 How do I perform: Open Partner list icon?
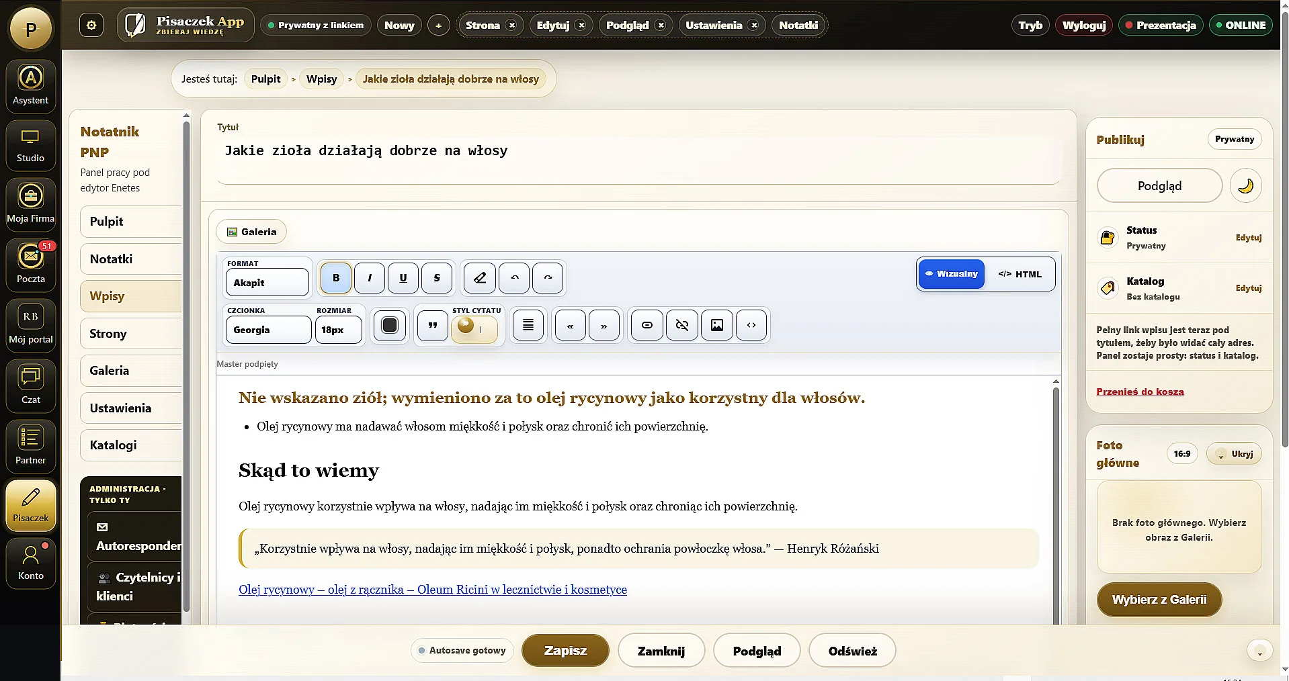coord(30,445)
